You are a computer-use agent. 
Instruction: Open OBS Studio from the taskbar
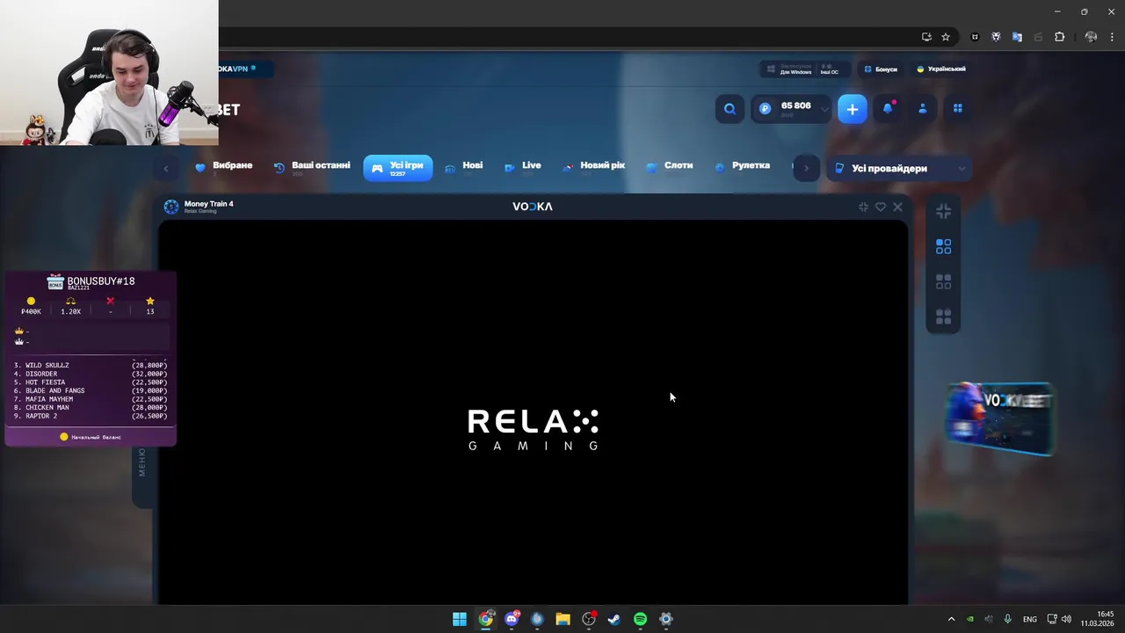coord(589,619)
